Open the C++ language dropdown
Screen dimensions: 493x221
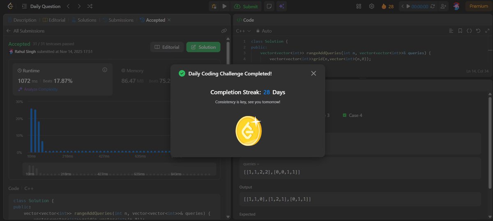243,31
